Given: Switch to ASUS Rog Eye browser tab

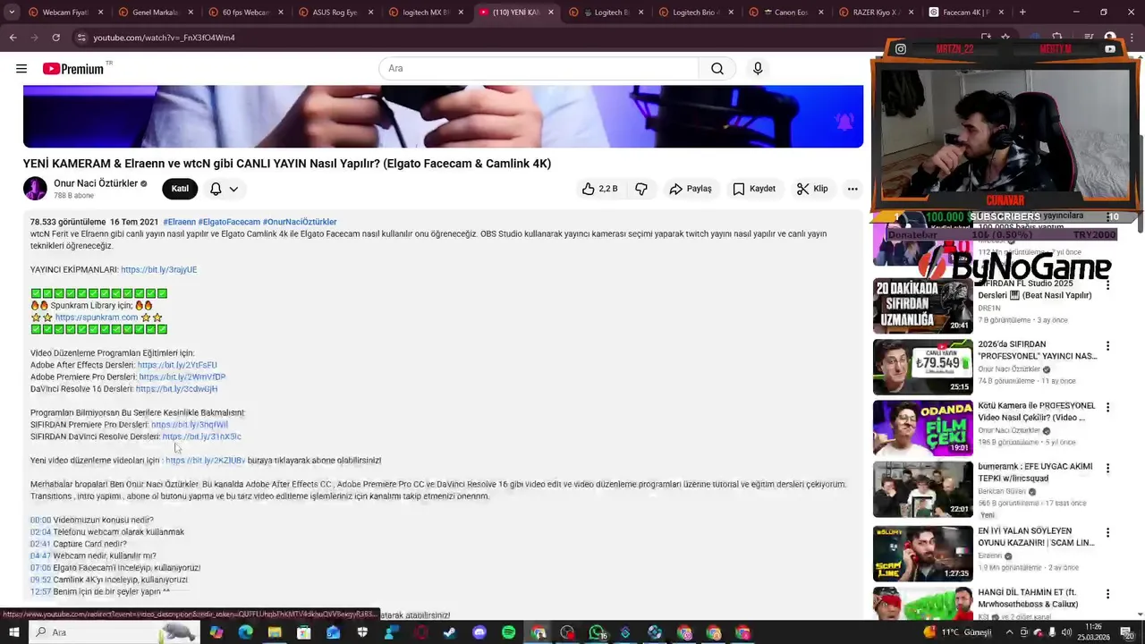Looking at the screenshot, I should click(335, 13).
